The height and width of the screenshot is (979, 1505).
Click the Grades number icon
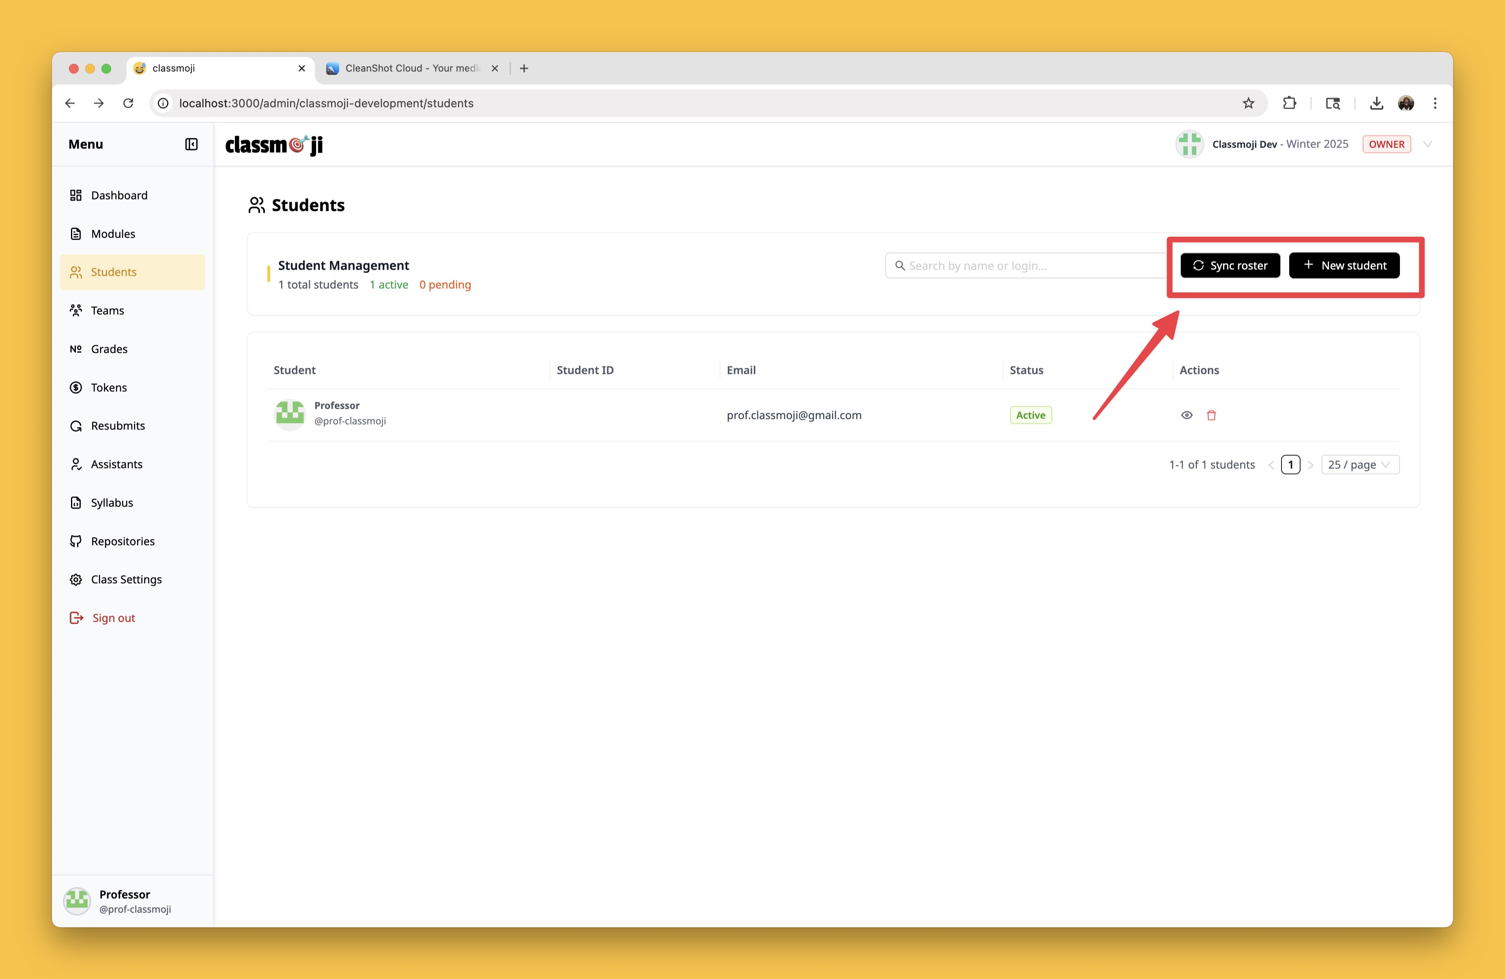coord(76,349)
